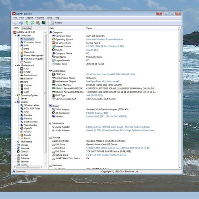Expand the Software tree node
Image resolution: width=199 pixels, height=199 pixels.
click(x=15, y=158)
